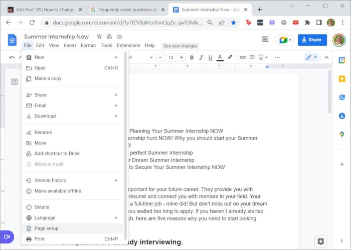Image resolution: width=351 pixels, height=250 pixels.
Task: Show more toolbar options (three dots)
Action: click(277, 57)
